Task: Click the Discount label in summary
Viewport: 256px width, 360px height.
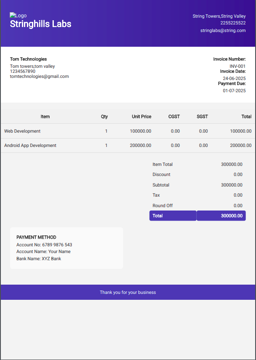Action: pyautogui.click(x=161, y=175)
